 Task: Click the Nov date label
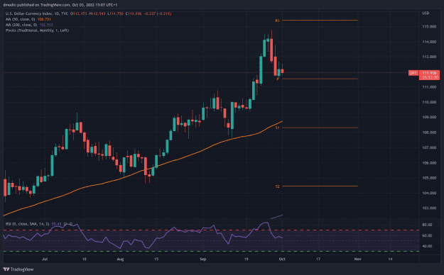(x=357, y=259)
